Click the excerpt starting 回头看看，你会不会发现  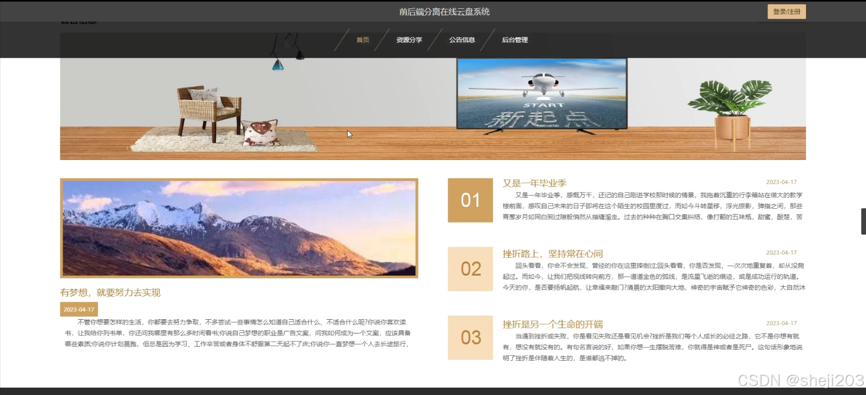(x=653, y=277)
